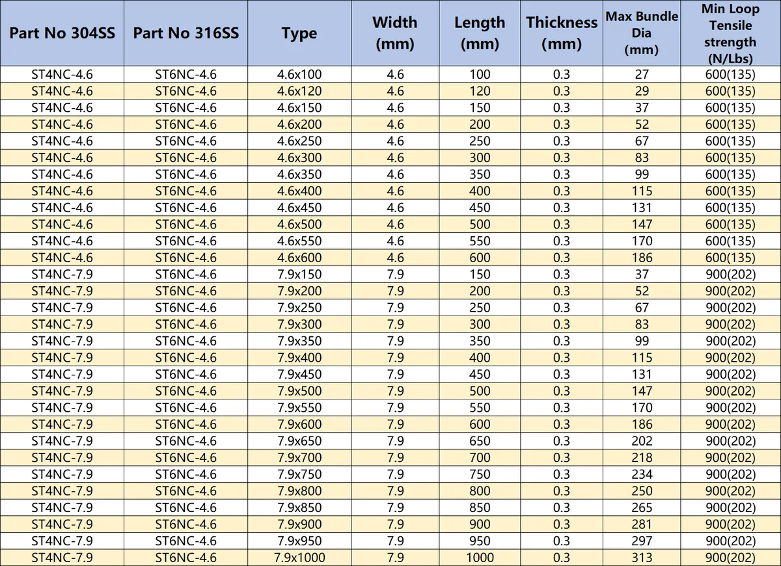The height and width of the screenshot is (566, 781).
Task: Click the first ST4NC-7.9 part number cell
Action: [62, 275]
